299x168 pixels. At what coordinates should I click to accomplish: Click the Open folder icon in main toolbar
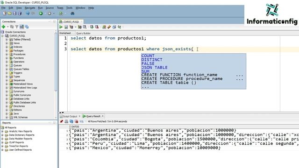(9, 14)
